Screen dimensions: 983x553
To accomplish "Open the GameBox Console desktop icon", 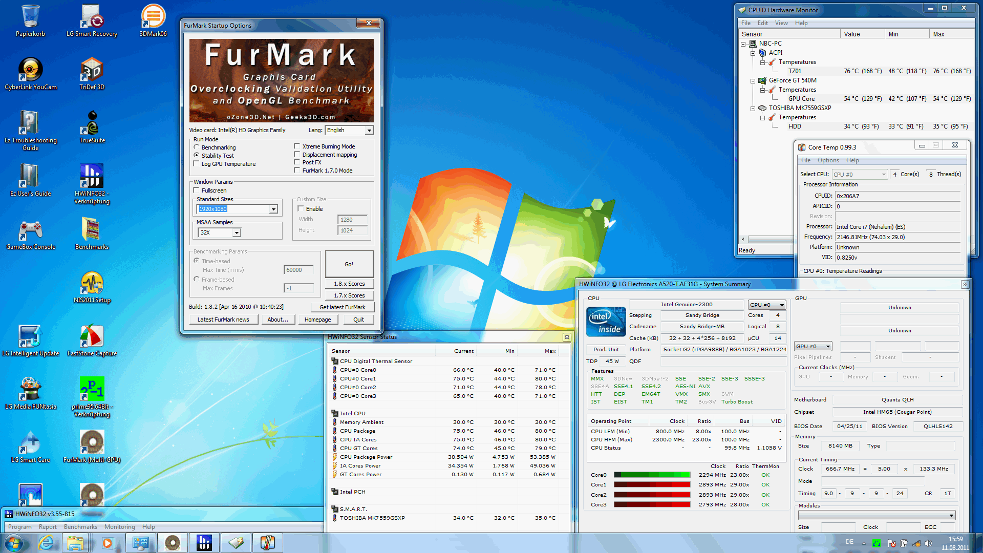I will (30, 233).
